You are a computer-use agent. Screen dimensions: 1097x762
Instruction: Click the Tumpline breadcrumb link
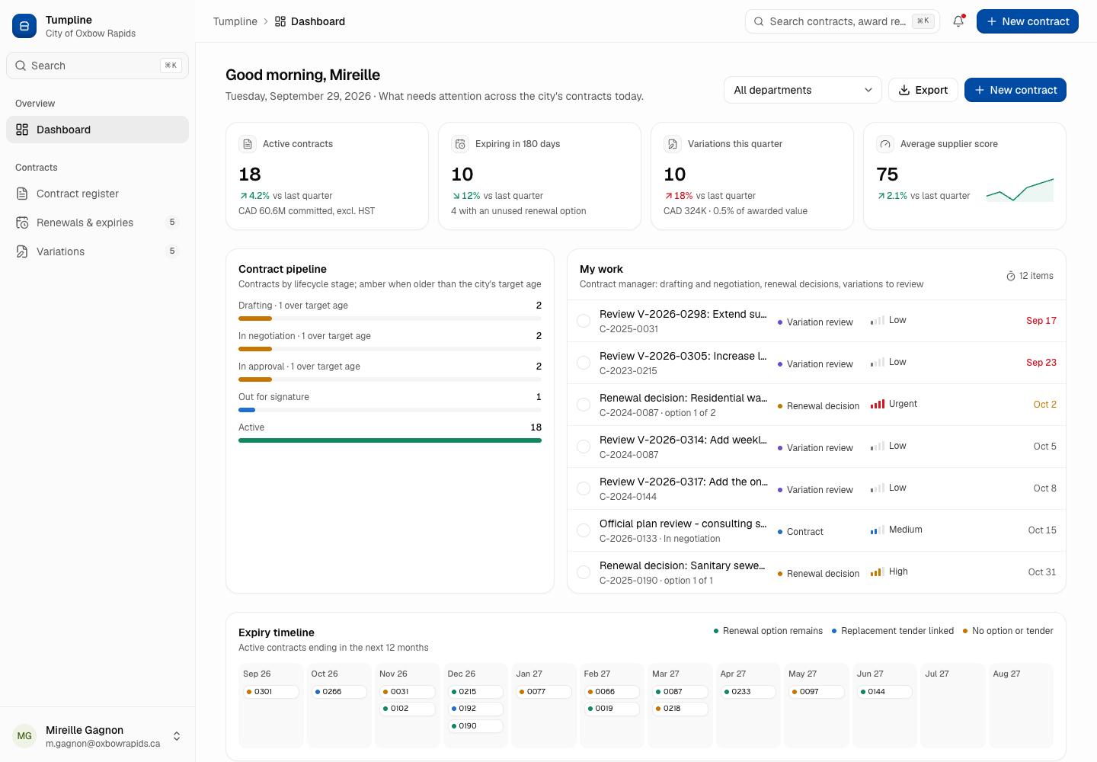[235, 21]
